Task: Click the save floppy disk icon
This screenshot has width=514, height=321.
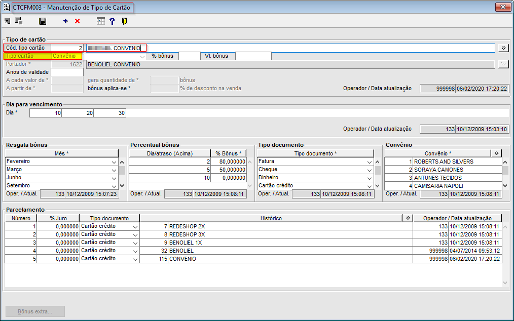Action: (x=43, y=21)
